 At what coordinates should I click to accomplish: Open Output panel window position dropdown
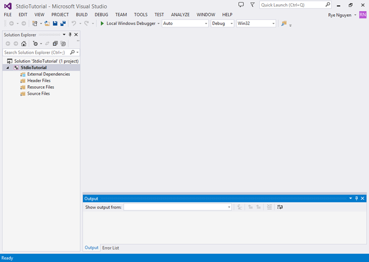point(351,198)
